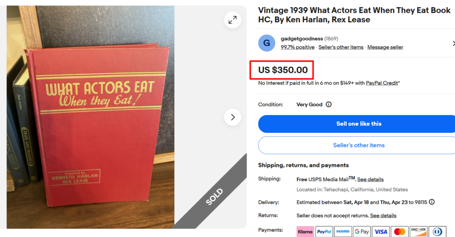Click the Message seller link
455x237 pixels.
pyautogui.click(x=385, y=47)
